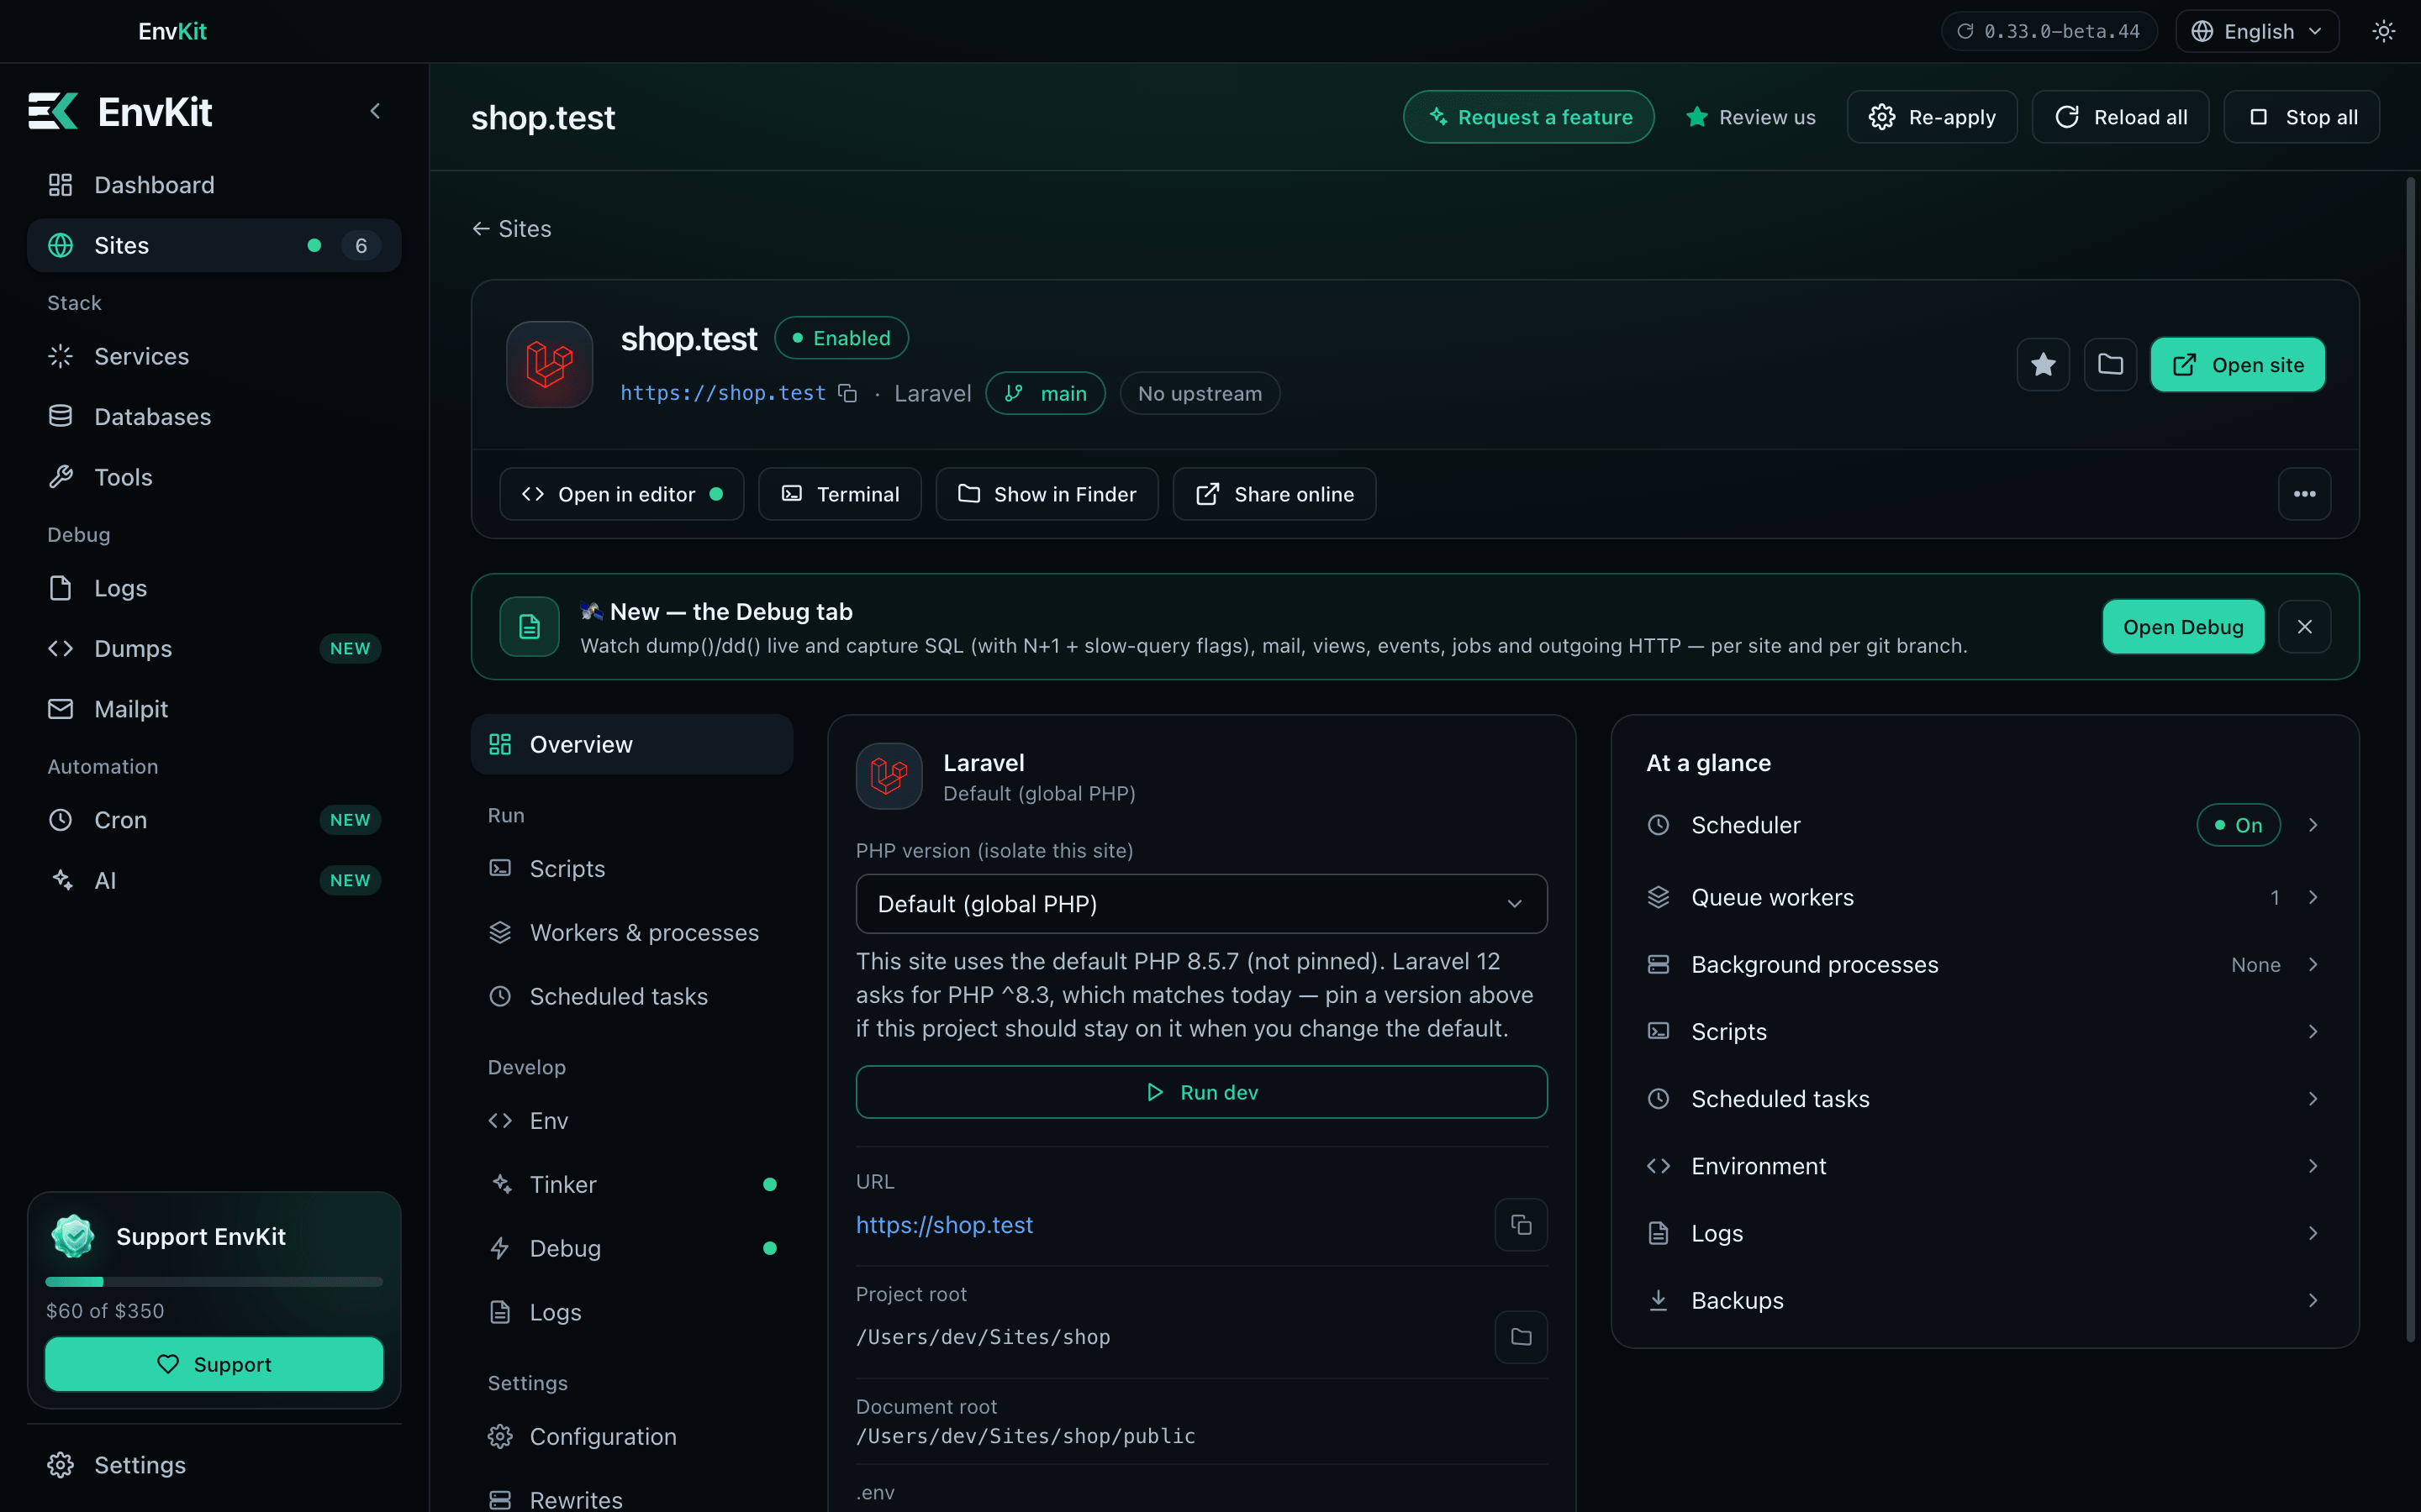Open the three-dots more actions menu

tap(2304, 494)
